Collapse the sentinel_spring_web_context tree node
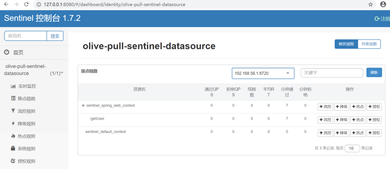Image resolution: width=390 pixels, height=169 pixels. [x=83, y=106]
